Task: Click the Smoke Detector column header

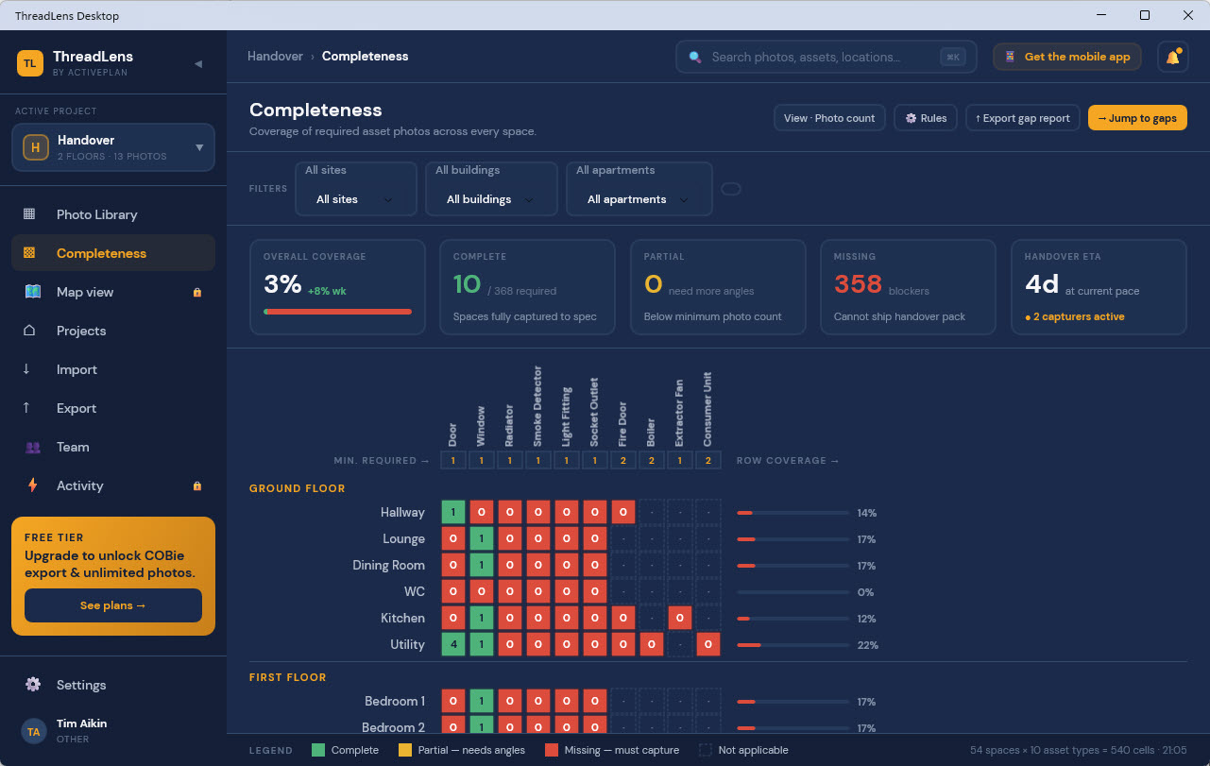Action: pyautogui.click(x=538, y=406)
